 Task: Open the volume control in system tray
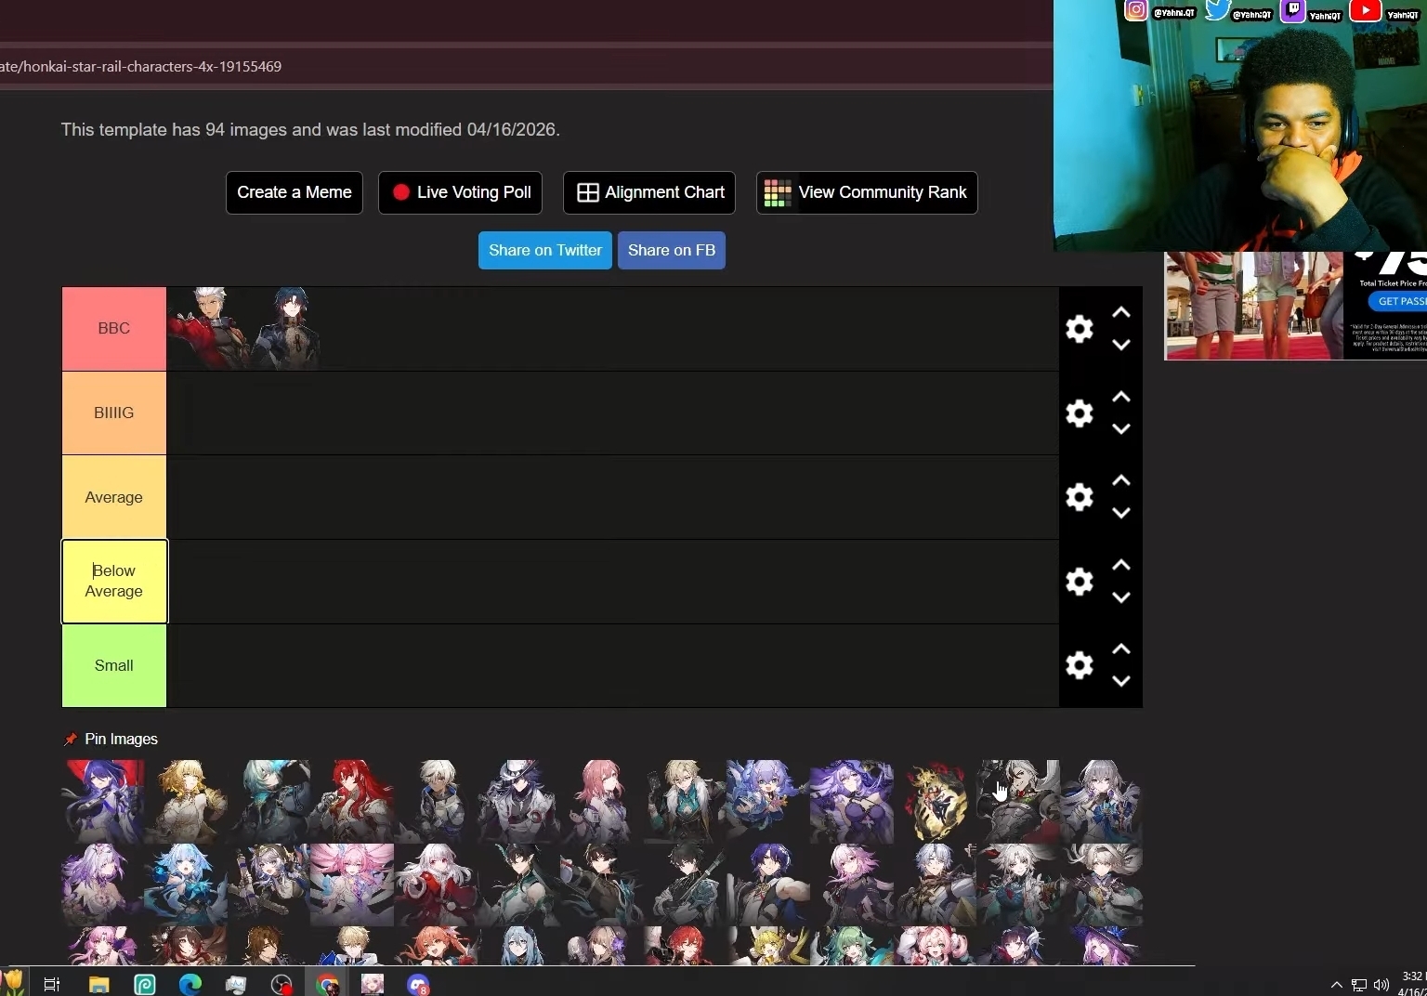[x=1381, y=985]
